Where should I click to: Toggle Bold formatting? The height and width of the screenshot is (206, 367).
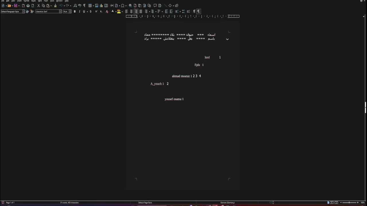[x=75, y=11]
